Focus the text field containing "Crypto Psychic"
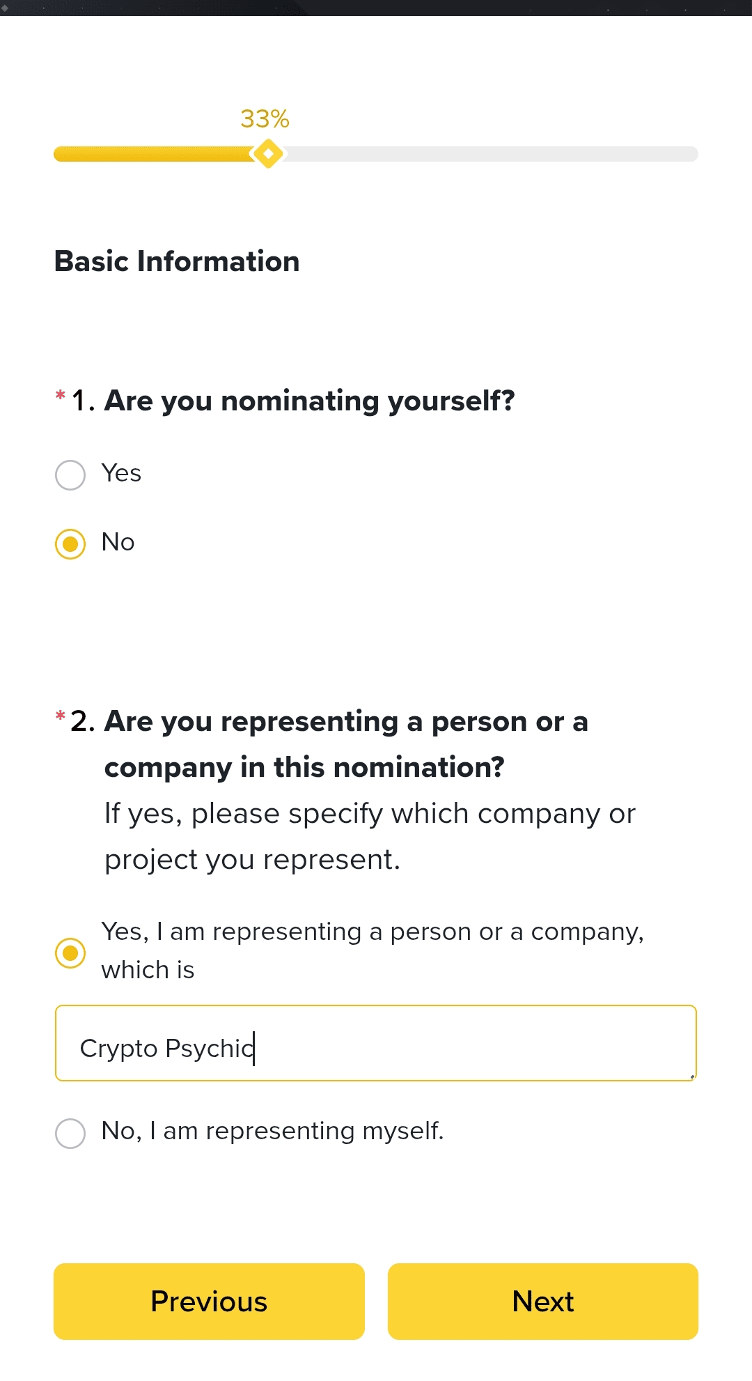This screenshot has width=752, height=1381. point(376,1043)
